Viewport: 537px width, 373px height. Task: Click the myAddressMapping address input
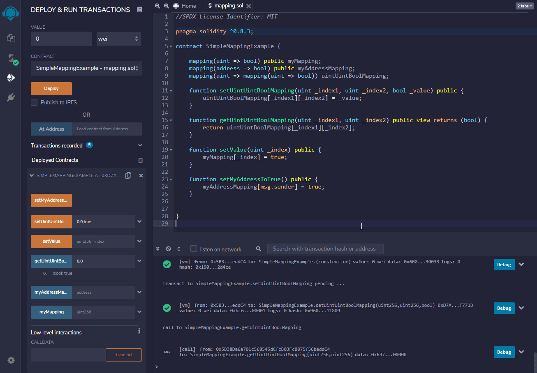(x=104, y=292)
